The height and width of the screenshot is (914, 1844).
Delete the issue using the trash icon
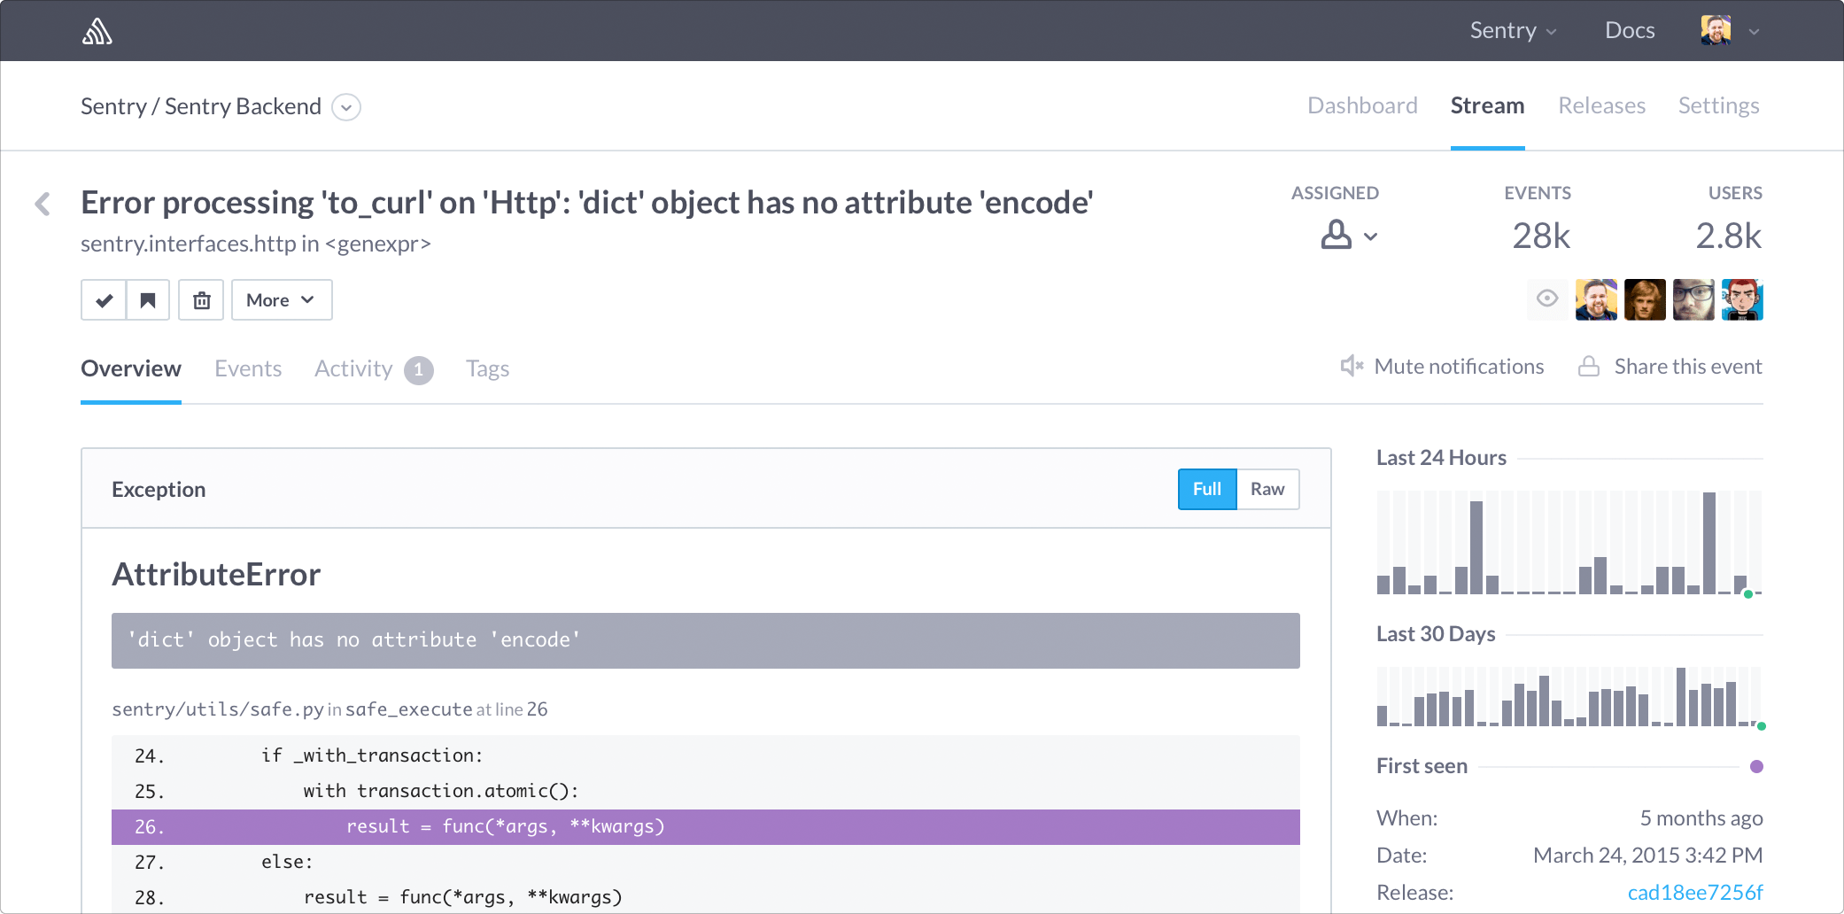point(202,300)
